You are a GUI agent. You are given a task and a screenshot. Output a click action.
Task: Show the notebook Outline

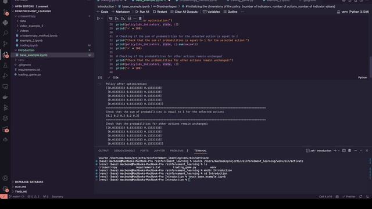230,12
